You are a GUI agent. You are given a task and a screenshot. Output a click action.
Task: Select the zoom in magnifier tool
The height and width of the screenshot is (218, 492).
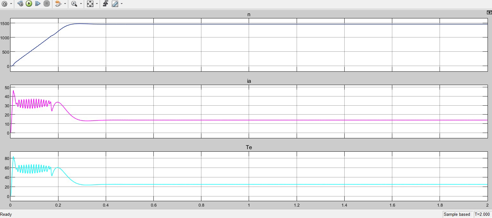[74, 4]
